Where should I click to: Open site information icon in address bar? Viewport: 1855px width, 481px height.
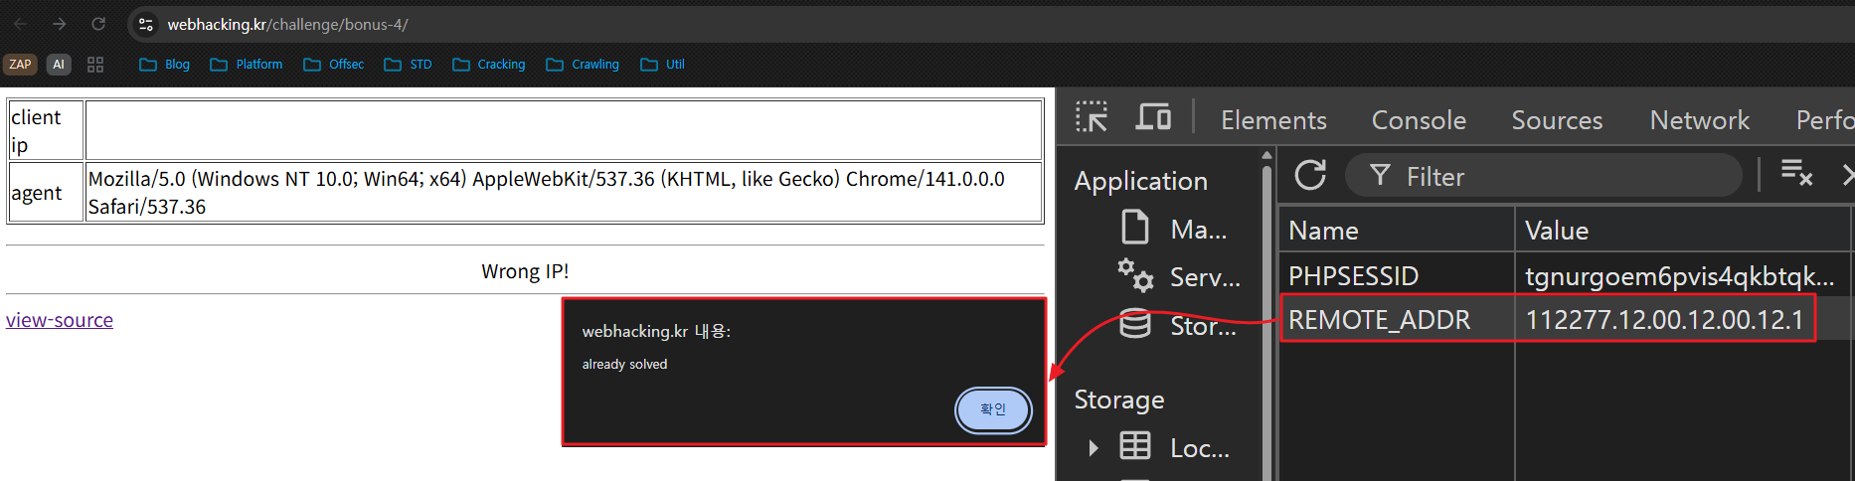pos(146,24)
